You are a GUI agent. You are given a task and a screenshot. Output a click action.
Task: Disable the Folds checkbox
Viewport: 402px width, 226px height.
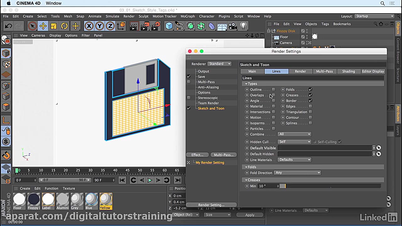310,89
